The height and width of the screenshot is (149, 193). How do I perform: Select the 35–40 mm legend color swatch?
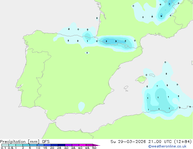point(75,145)
